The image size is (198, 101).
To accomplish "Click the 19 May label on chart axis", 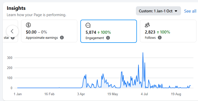I will pyautogui.click(x=113, y=94).
